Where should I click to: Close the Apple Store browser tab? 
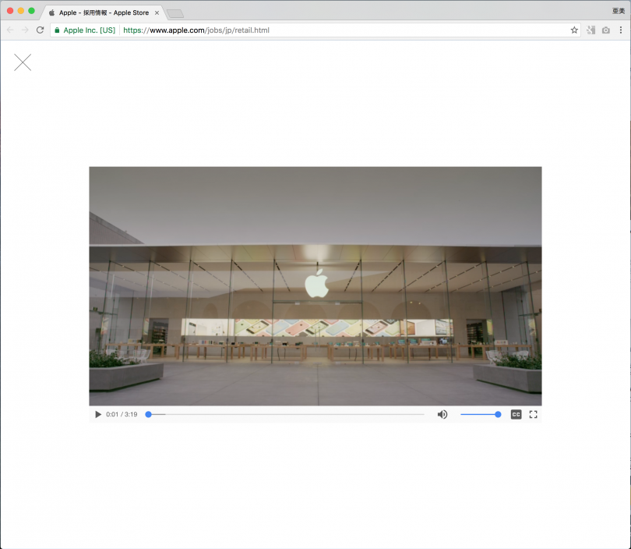click(157, 13)
